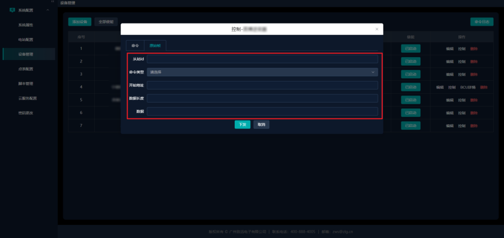Screen dimensions: 504x238
Task: Click 删除 in row 1
Action: [x=474, y=49]
